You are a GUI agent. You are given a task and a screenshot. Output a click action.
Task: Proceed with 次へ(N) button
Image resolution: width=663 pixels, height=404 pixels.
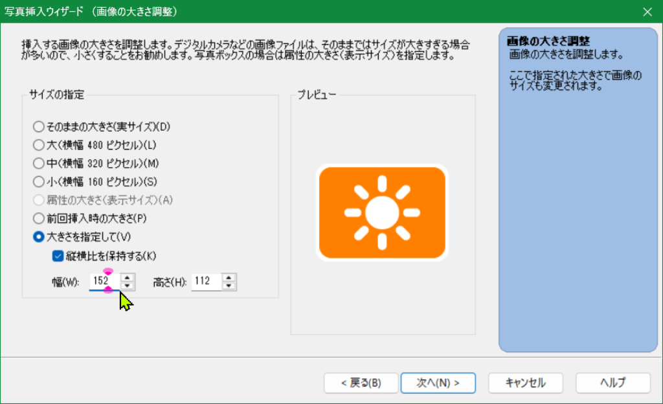coord(438,383)
